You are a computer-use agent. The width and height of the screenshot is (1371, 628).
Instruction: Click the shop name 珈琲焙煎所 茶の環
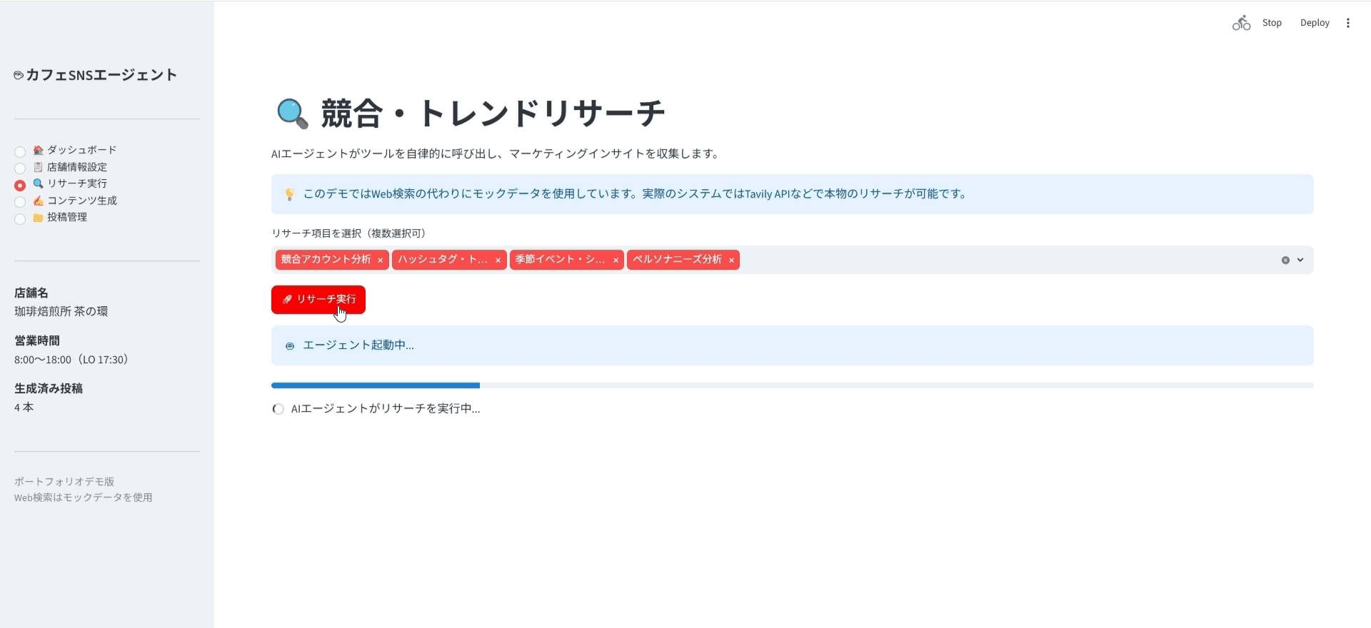(x=61, y=311)
